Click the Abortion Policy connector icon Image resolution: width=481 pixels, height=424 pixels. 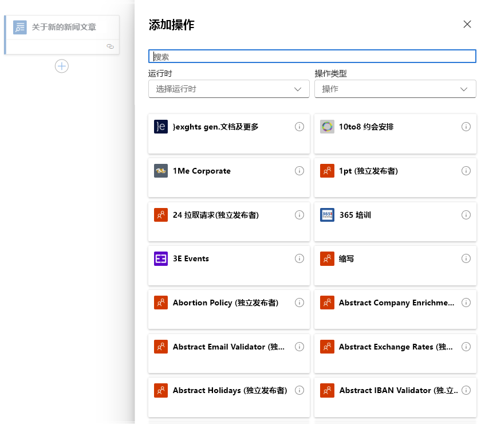click(161, 303)
